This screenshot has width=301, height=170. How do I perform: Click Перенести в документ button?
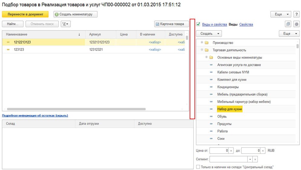pos(25,14)
